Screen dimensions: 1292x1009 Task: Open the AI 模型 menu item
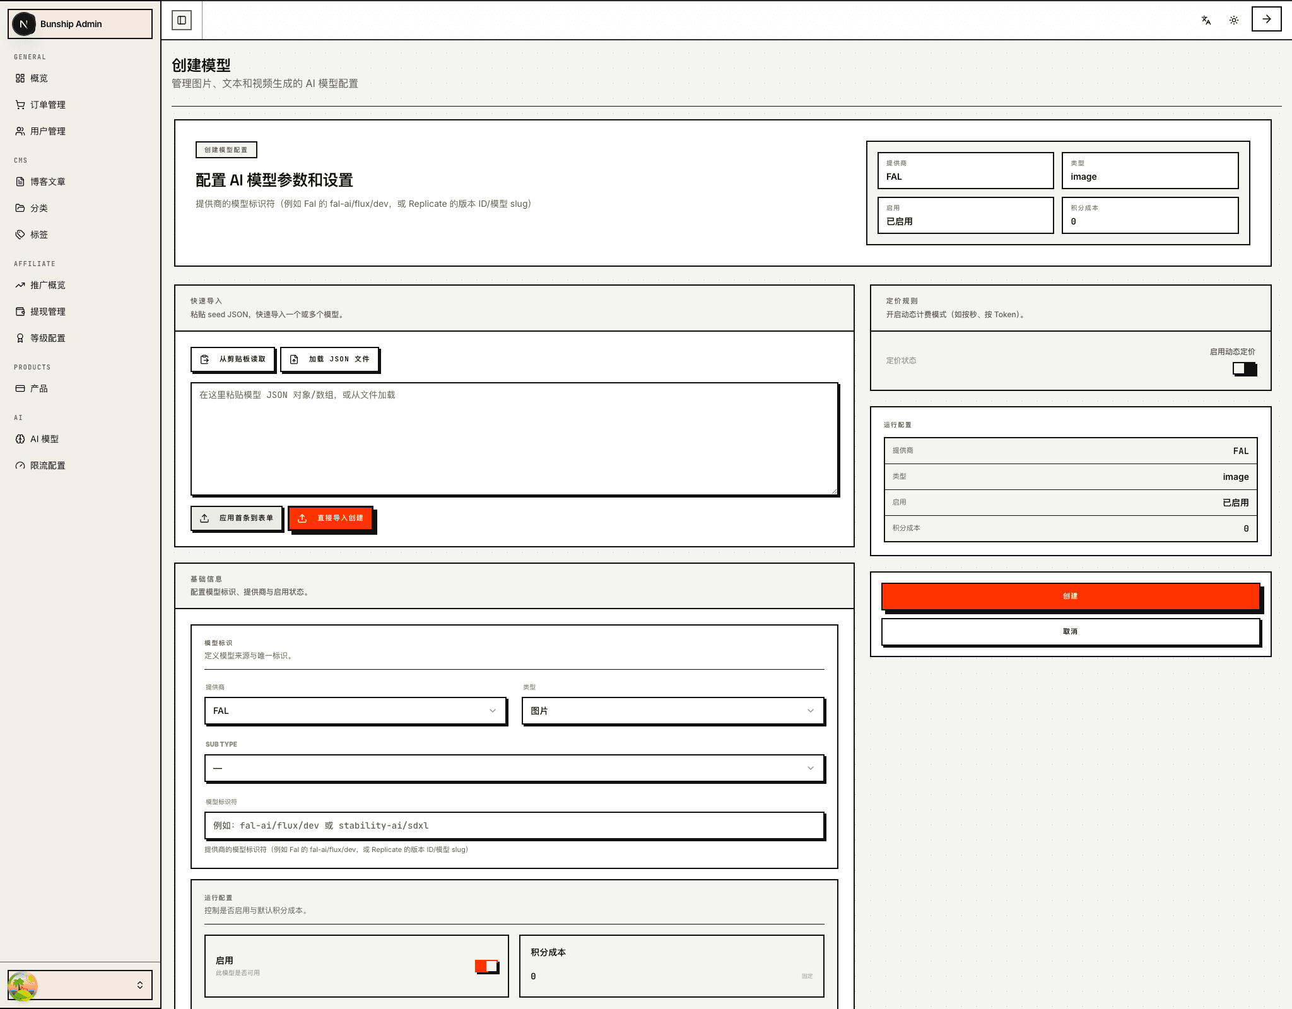coord(44,439)
